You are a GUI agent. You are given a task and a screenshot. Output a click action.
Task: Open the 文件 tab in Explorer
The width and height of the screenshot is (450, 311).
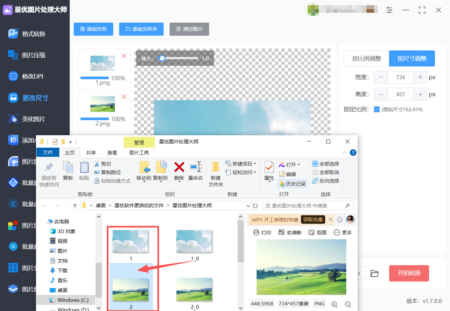click(x=48, y=153)
